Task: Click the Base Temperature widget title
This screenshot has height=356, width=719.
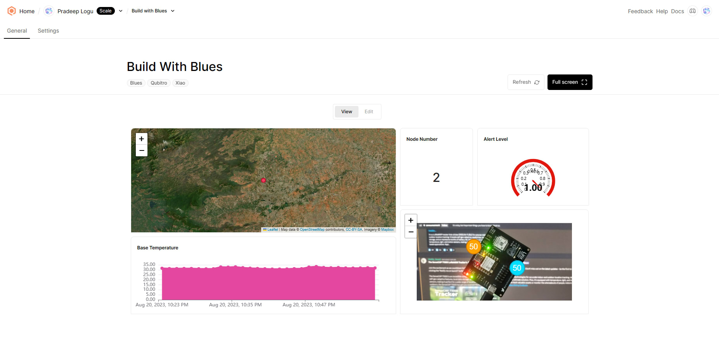Action: [x=158, y=248]
